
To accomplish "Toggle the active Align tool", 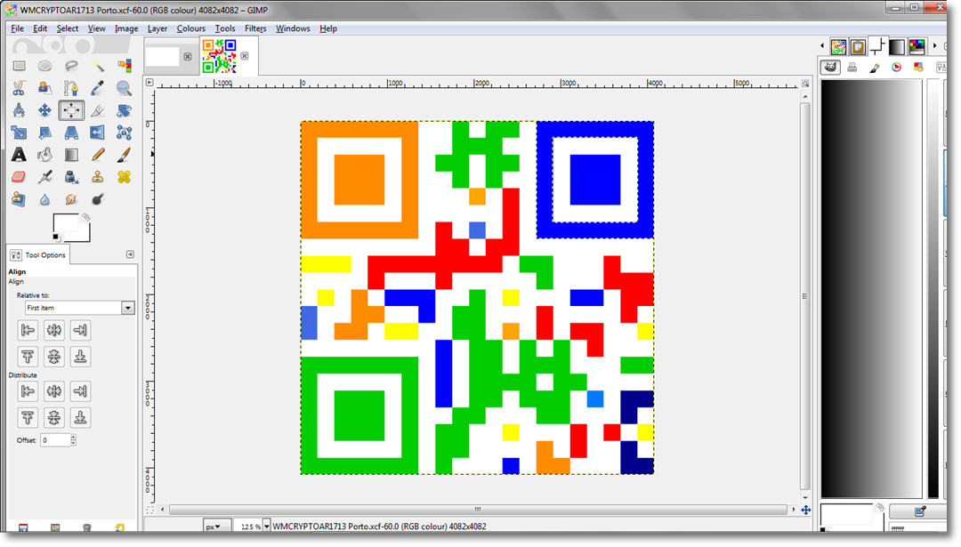I will [x=71, y=110].
